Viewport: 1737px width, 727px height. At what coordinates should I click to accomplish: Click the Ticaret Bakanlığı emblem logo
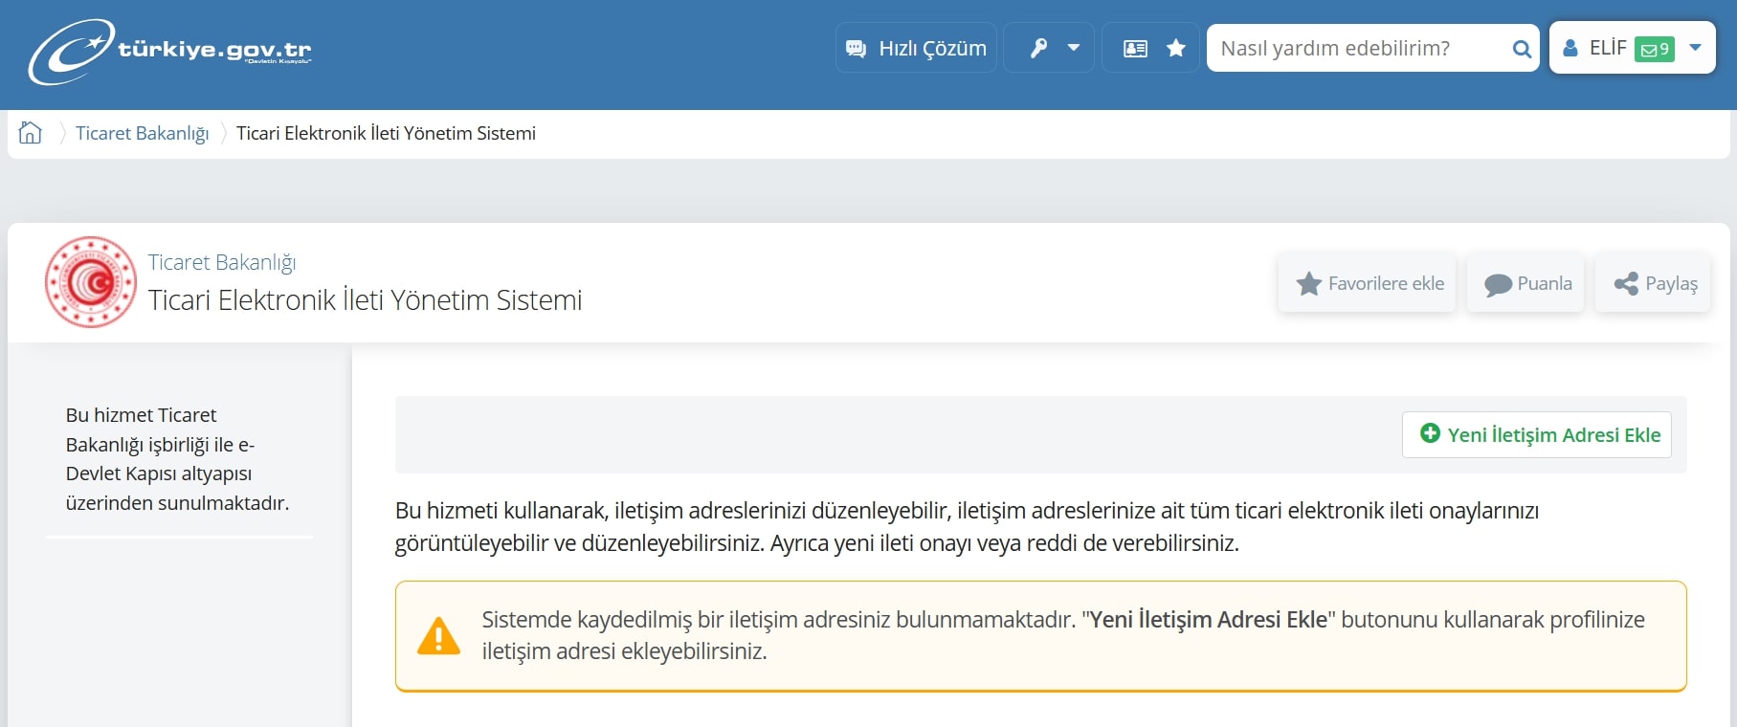91,282
